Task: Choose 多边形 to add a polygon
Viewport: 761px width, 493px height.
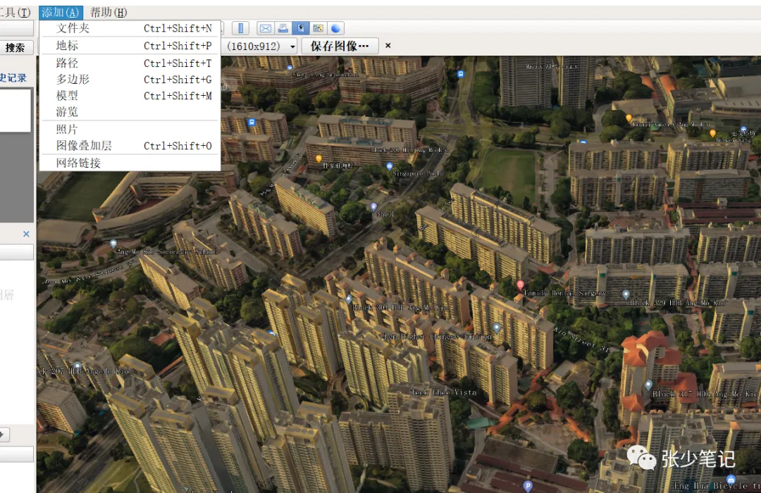Action: (130, 79)
